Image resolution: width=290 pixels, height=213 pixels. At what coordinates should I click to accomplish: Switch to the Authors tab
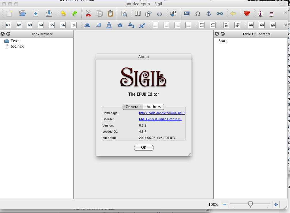coord(153,107)
